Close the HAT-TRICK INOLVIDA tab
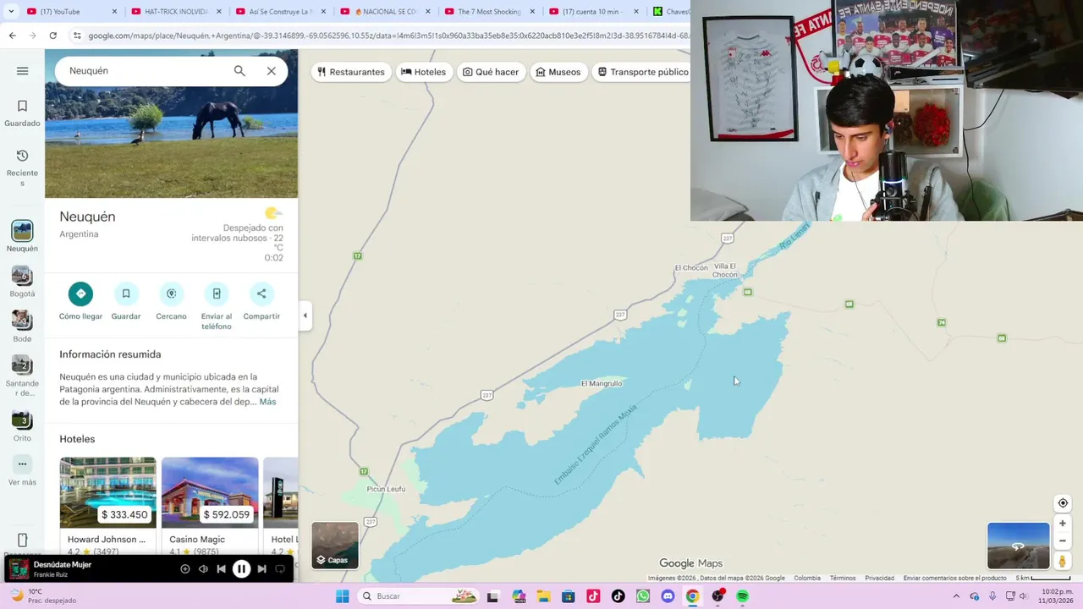 pos(218,12)
